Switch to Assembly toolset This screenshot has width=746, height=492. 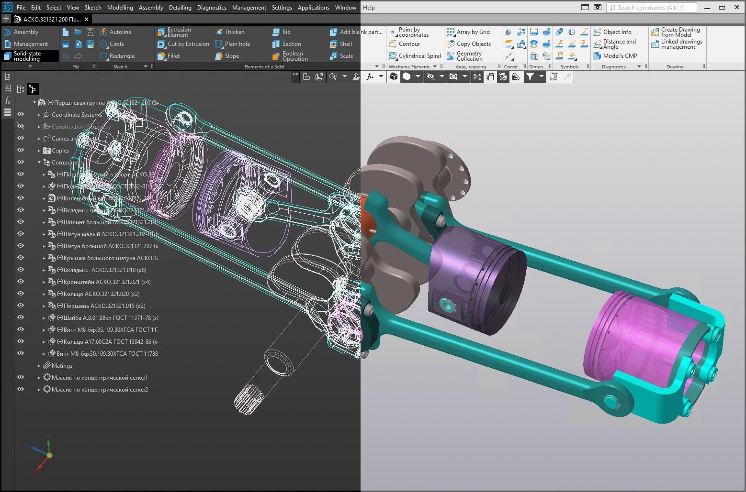30,32
